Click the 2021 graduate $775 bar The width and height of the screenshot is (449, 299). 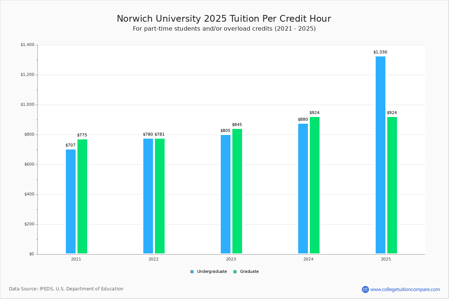(82, 196)
